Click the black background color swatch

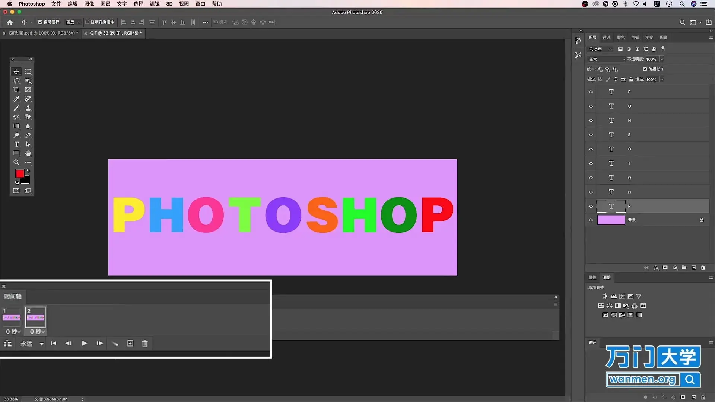tap(26, 181)
